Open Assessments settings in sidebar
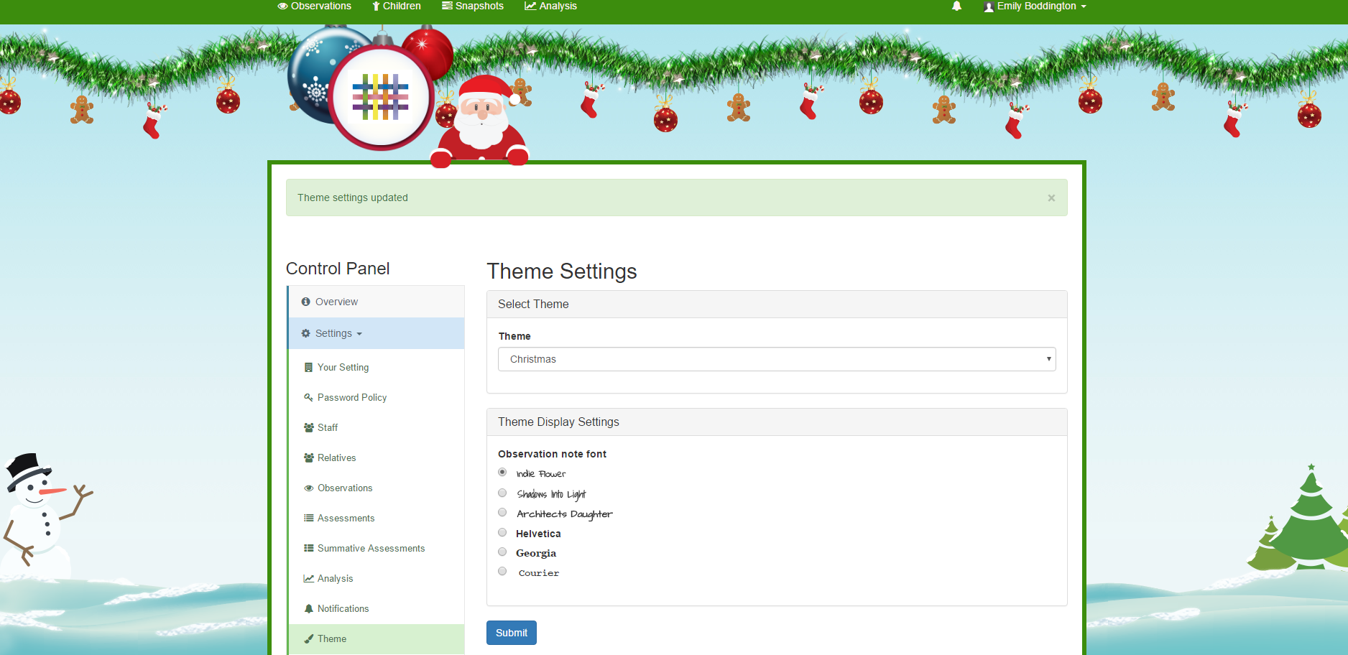 (x=346, y=518)
